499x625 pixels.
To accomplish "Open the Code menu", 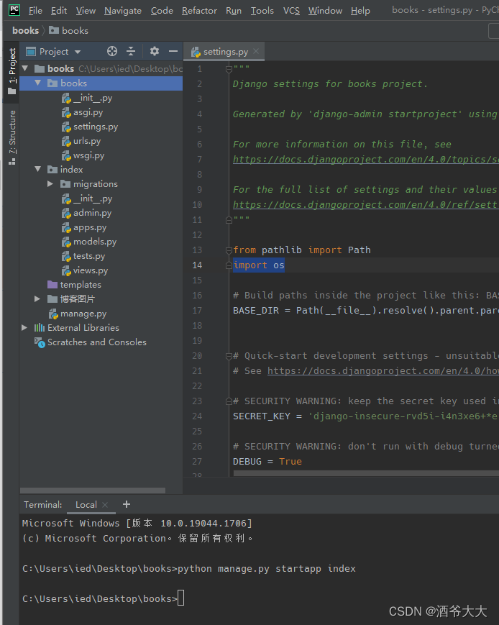I will 162,11.
